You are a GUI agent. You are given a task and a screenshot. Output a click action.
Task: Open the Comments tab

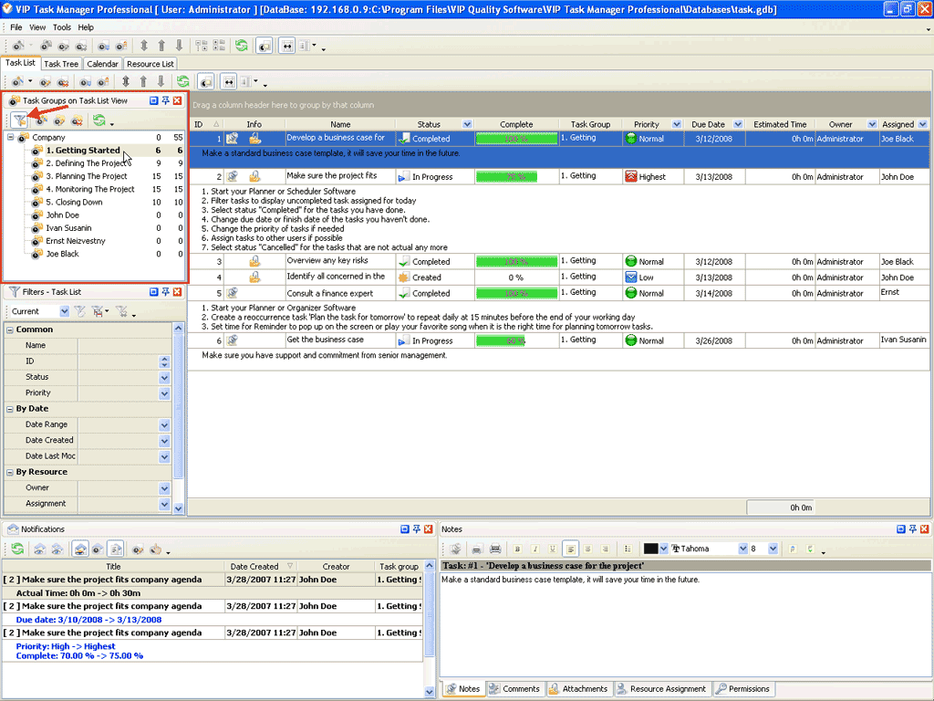click(x=514, y=688)
